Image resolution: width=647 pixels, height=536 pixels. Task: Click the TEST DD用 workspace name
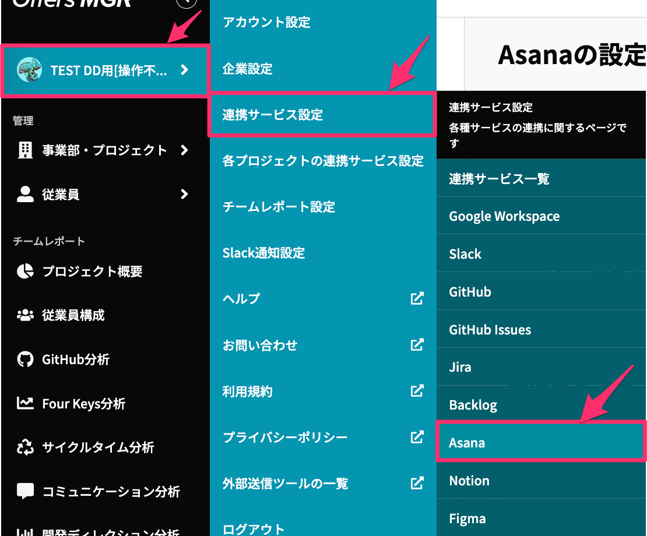point(108,70)
